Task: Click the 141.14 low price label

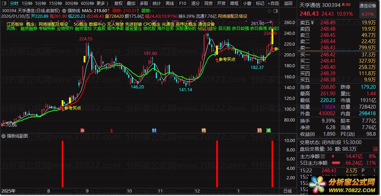Action: point(185,89)
